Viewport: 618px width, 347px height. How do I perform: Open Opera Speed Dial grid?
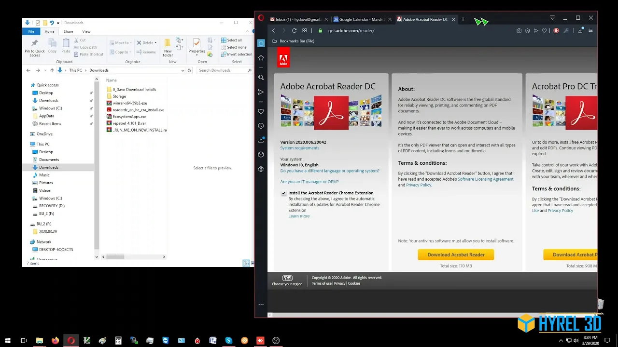305,30
